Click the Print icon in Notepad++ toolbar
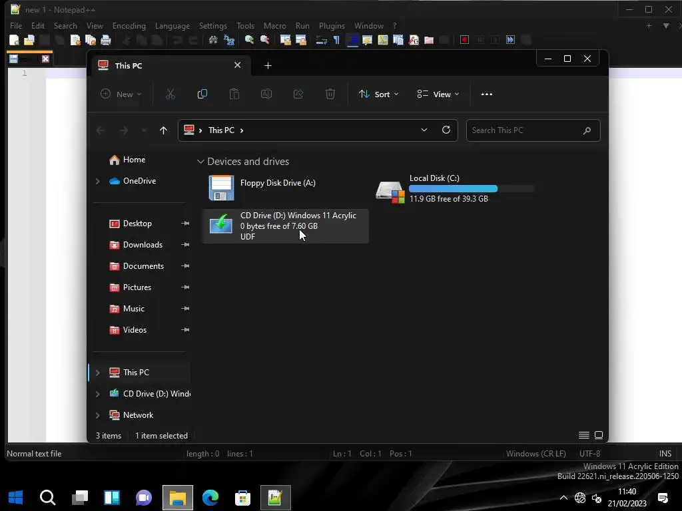Viewport: 682px width, 511px height. click(106, 40)
